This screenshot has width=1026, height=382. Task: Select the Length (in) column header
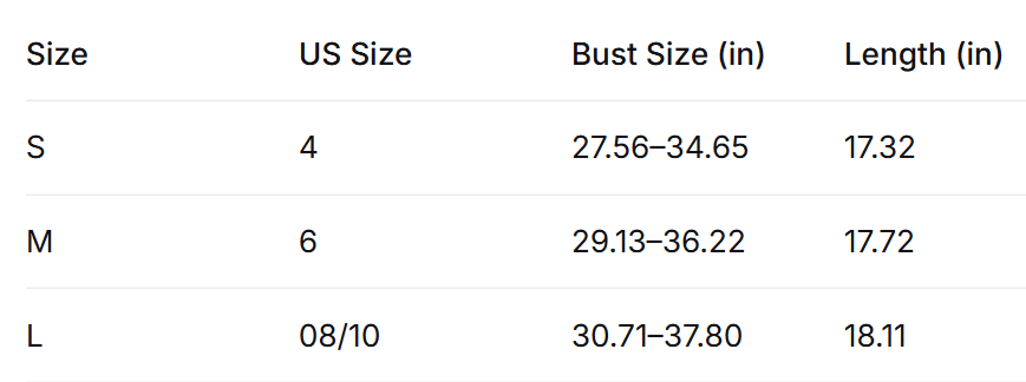(923, 55)
